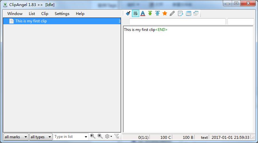The width and height of the screenshot is (258, 143).
Task: Click the clear filter funnel icon
Action: pos(117,136)
